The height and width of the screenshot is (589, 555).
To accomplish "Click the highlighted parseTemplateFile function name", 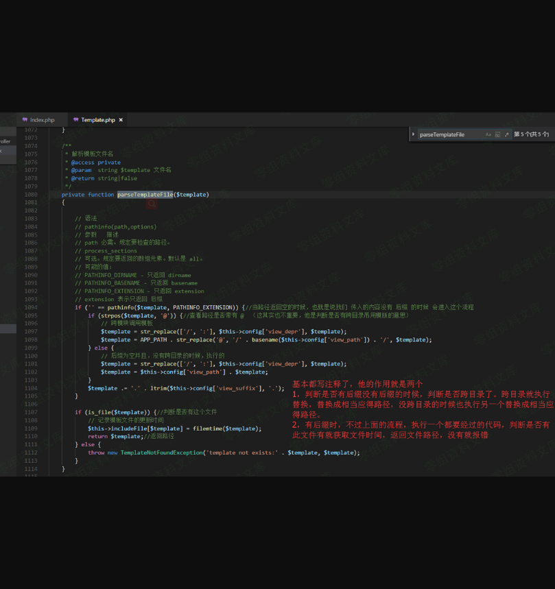I will [145, 195].
